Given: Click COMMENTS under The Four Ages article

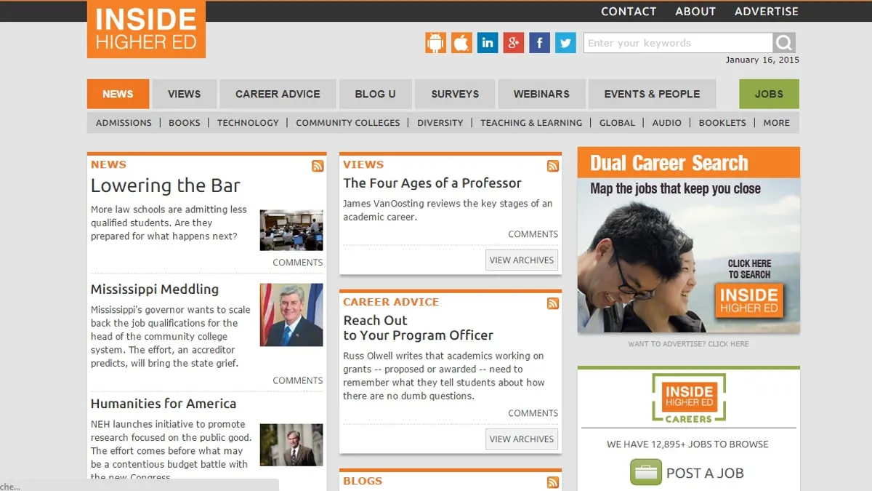Looking at the screenshot, I should point(533,234).
